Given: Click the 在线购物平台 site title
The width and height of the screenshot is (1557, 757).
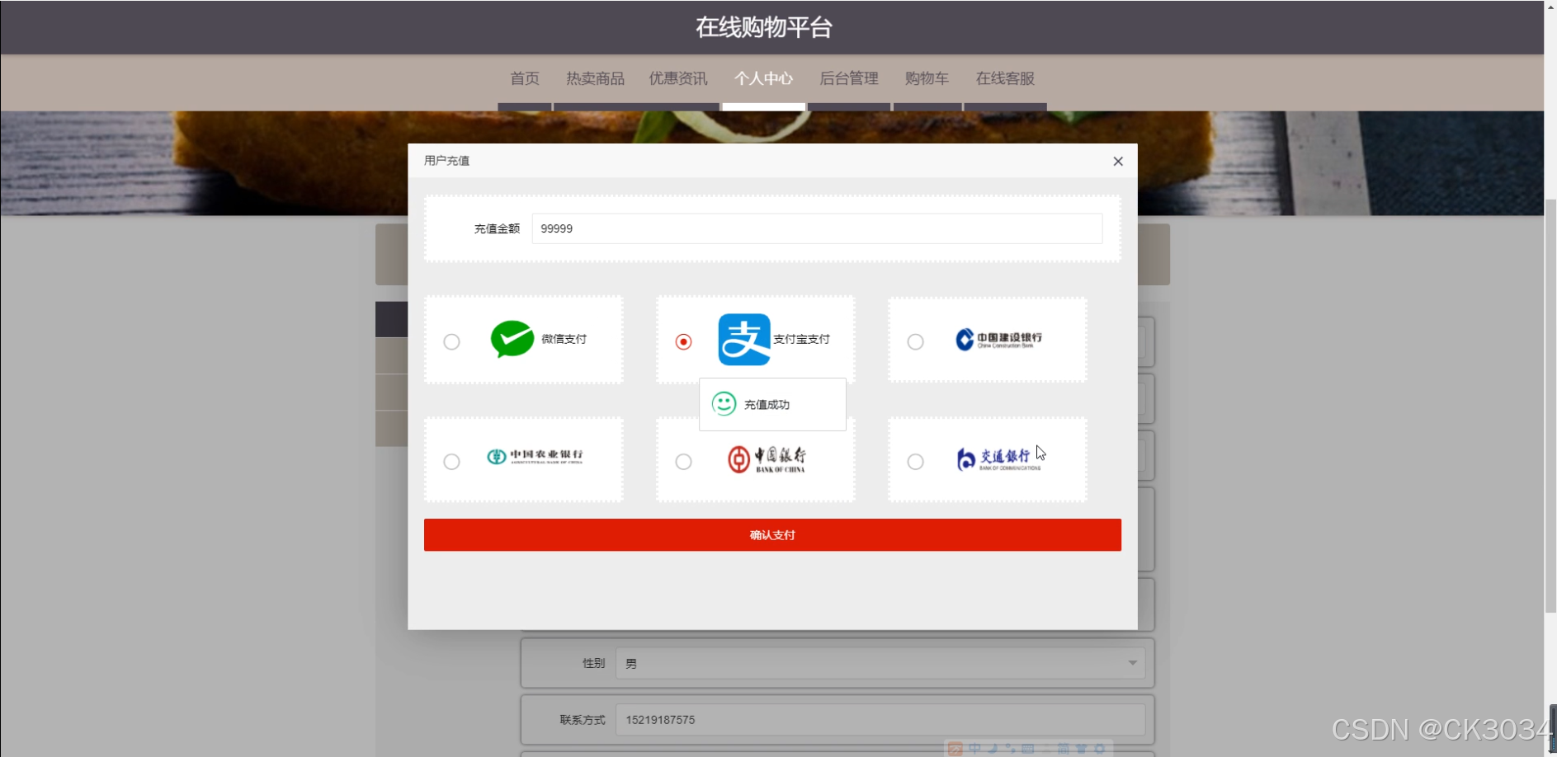Looking at the screenshot, I should 764,27.
